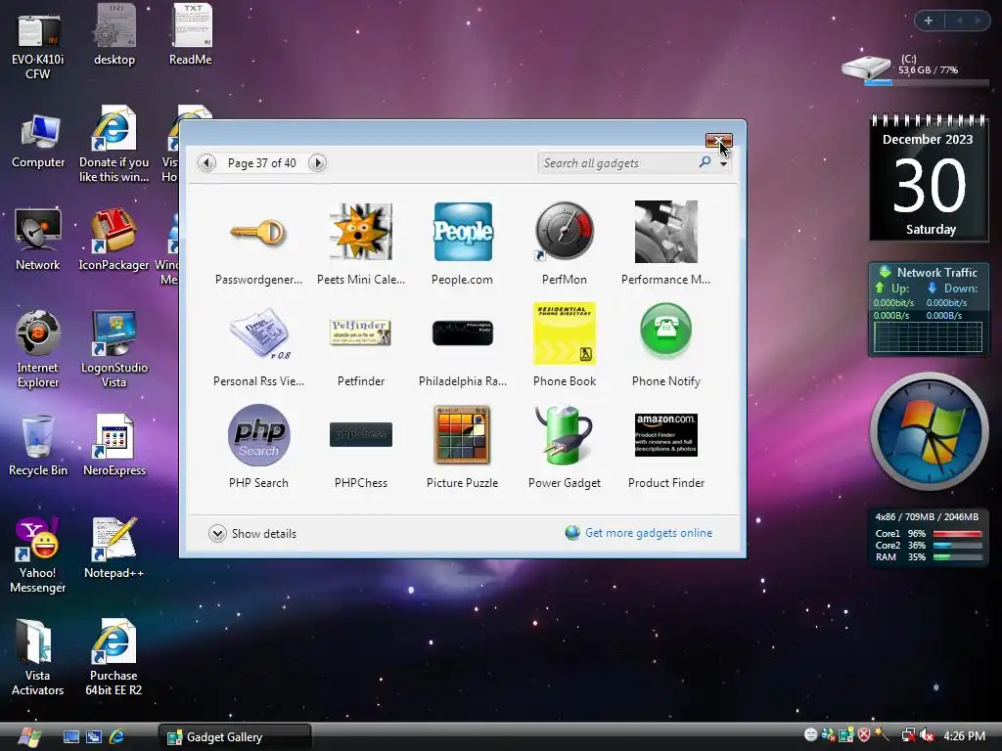
Task: Click the Network Traffic gadget
Action: [x=928, y=310]
